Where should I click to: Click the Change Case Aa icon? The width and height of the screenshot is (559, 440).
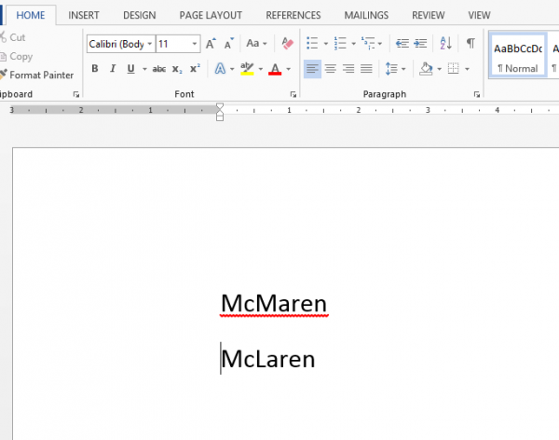252,44
